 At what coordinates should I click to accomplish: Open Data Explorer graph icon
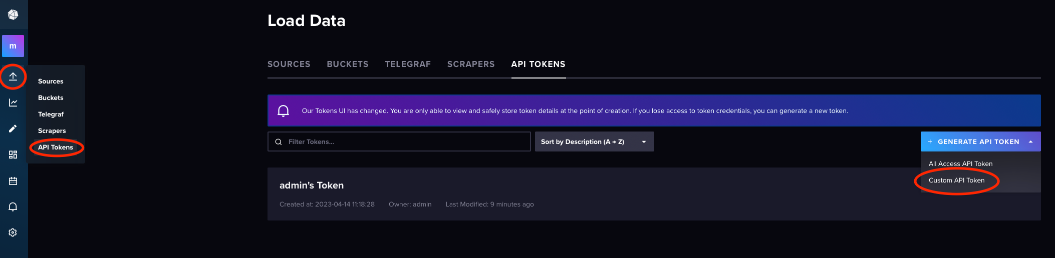[x=13, y=102]
